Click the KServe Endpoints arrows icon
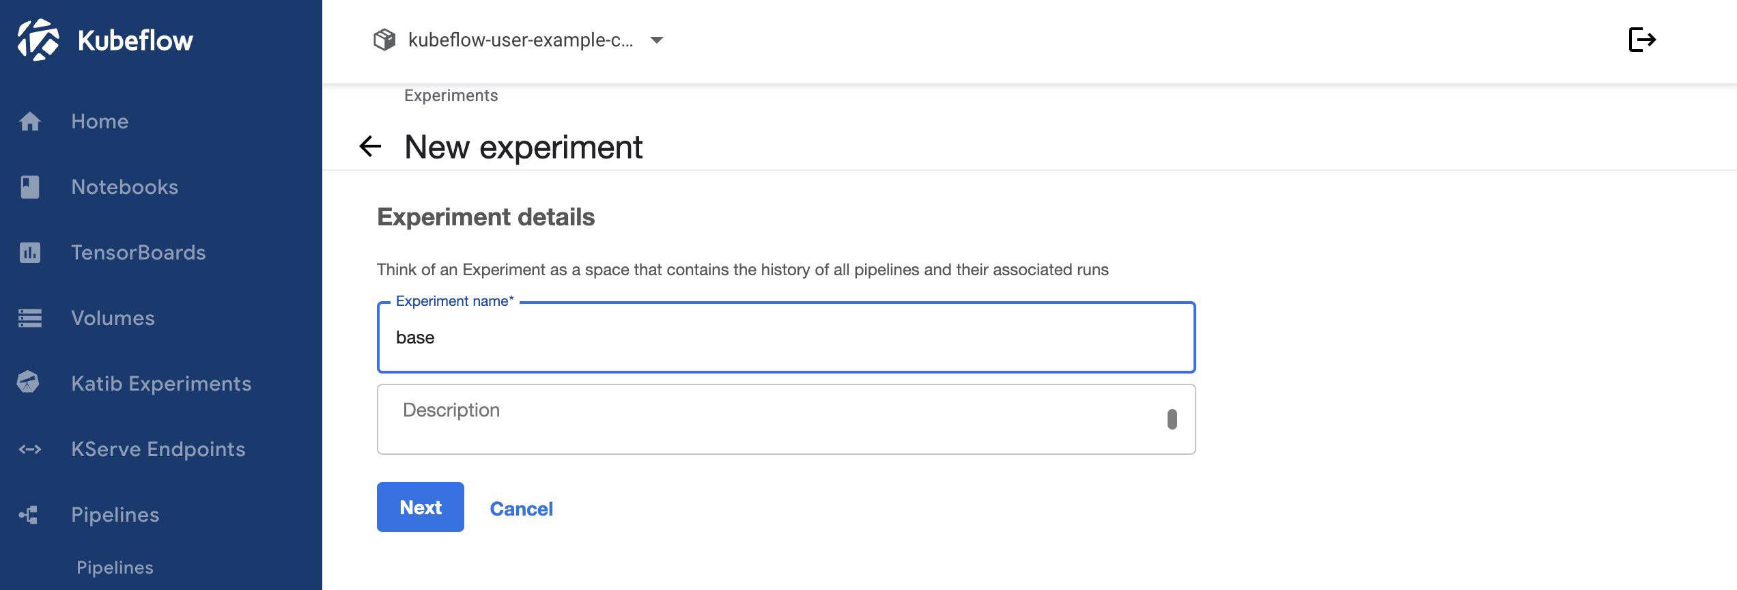Image resolution: width=1737 pixels, height=590 pixels. click(29, 449)
